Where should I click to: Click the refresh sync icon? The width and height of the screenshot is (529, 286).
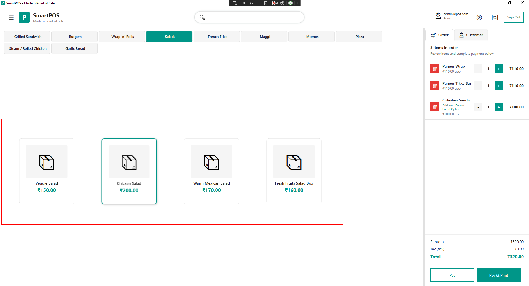[x=495, y=18]
